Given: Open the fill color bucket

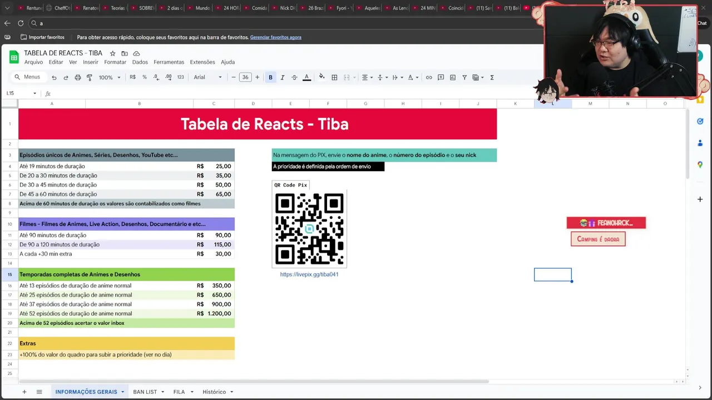Looking at the screenshot, I should pos(322,77).
